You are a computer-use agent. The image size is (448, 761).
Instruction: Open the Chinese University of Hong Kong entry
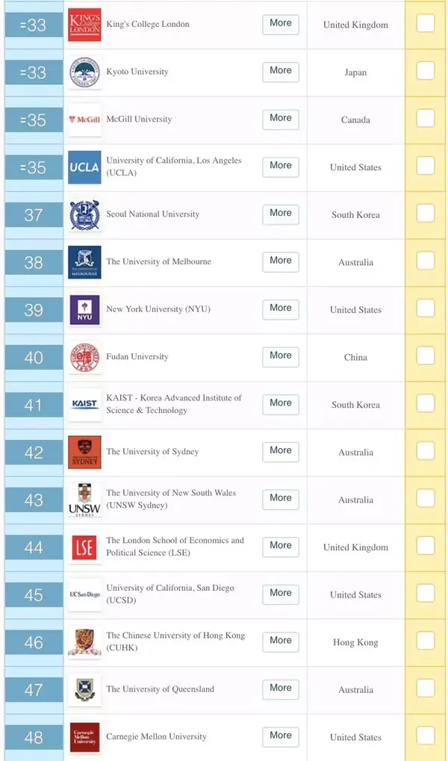pyautogui.click(x=280, y=642)
